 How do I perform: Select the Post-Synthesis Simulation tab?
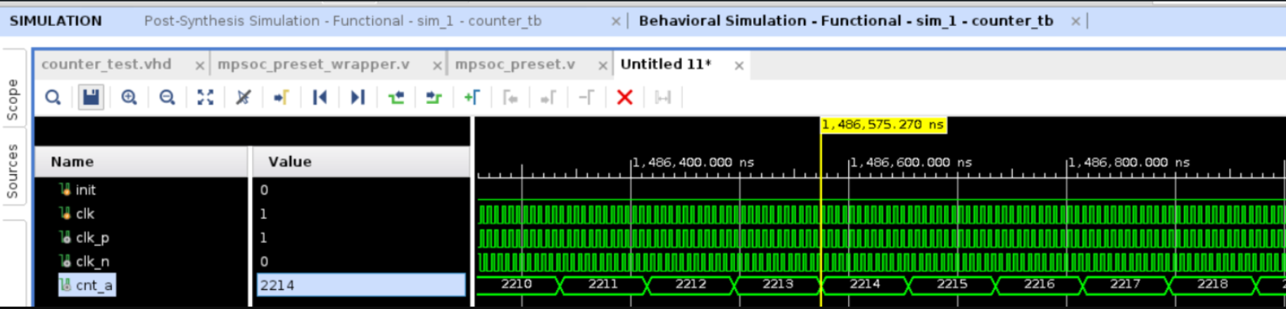click(343, 21)
